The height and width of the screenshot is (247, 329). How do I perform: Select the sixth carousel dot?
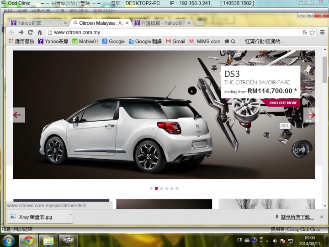(x=177, y=188)
